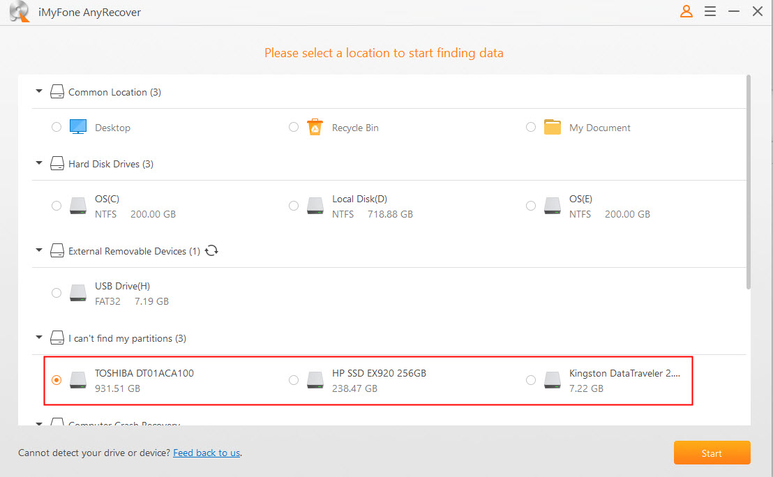Click the '7.22 GB' size value
The height and width of the screenshot is (477, 773).
[x=586, y=389]
